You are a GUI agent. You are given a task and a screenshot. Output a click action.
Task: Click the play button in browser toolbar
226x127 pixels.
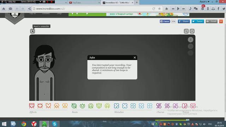(178, 9)
